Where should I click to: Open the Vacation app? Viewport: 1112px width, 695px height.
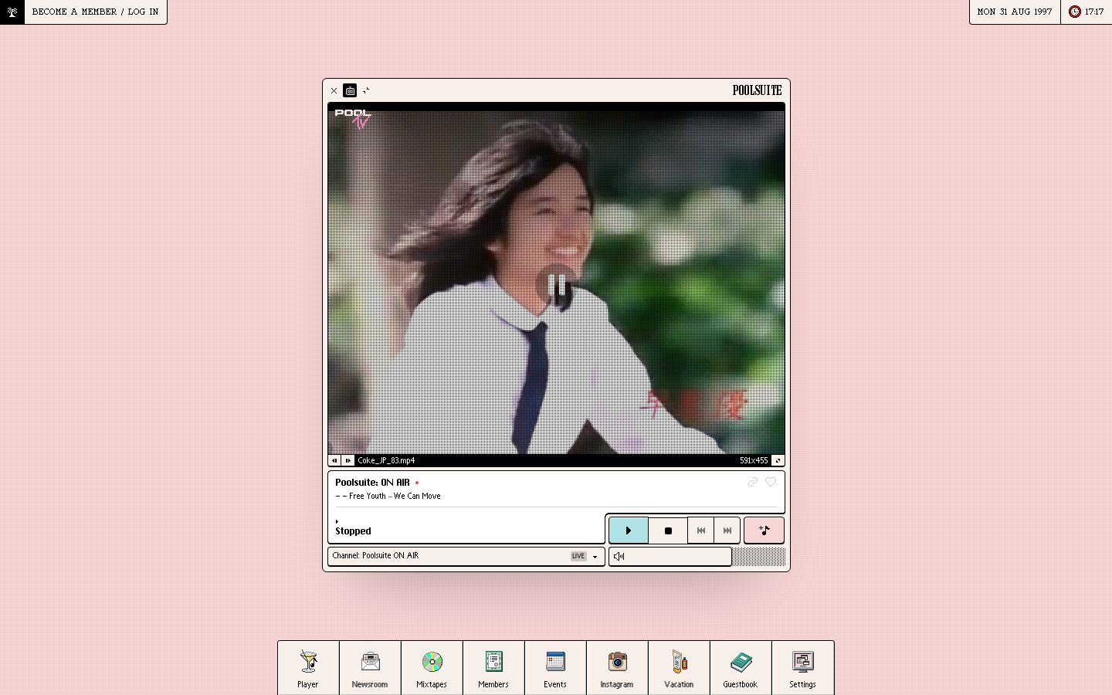679,668
